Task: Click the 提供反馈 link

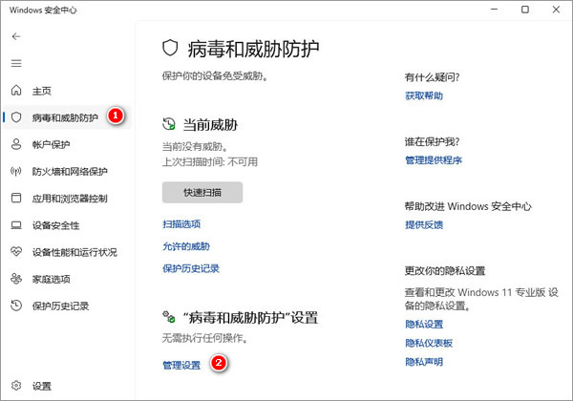Action: coord(423,224)
